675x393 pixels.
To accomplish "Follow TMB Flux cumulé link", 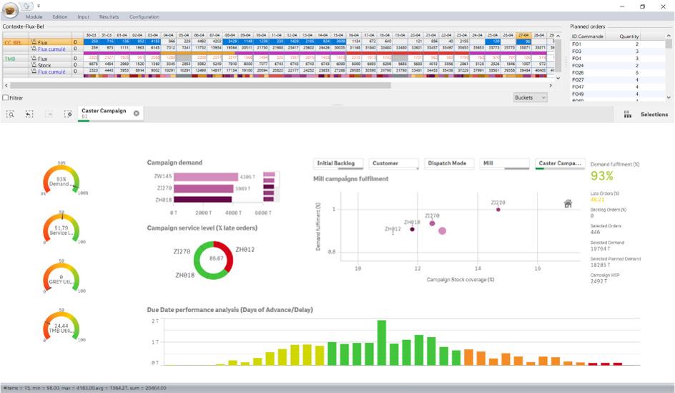I will 51,72.
